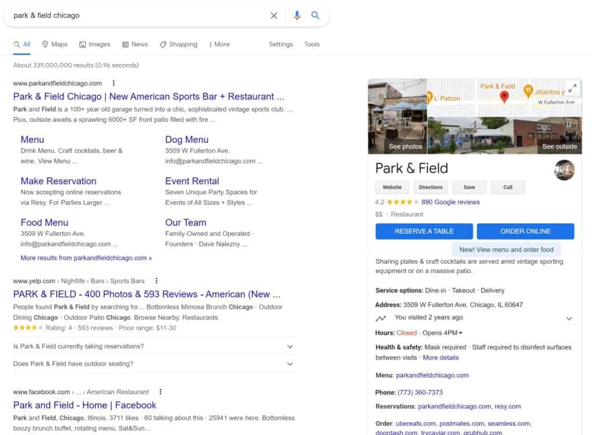Open the Event Rental sitelink

[192, 181]
